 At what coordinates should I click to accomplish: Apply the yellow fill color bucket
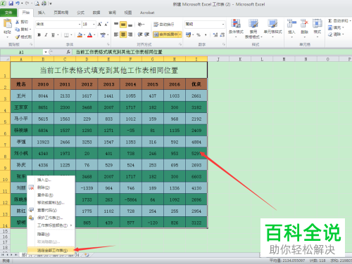tap(80, 35)
